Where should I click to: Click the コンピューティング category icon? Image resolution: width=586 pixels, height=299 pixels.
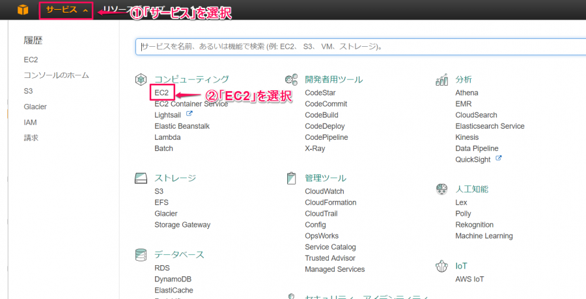(140, 79)
